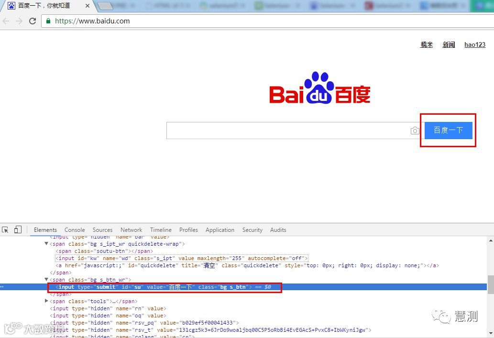
Task: Collapse the span bg s_btn_wr node
Action: click(46, 279)
